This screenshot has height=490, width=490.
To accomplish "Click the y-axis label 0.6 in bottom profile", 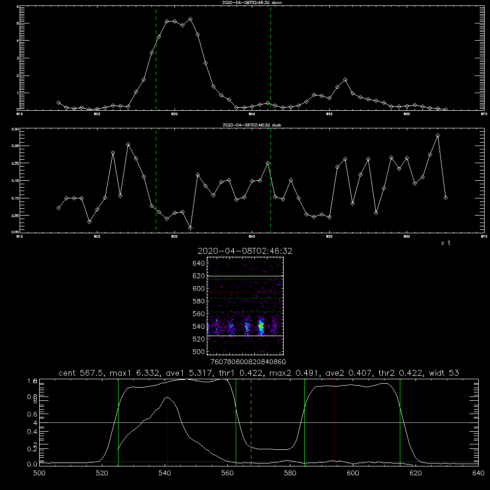I will tap(32, 415).
